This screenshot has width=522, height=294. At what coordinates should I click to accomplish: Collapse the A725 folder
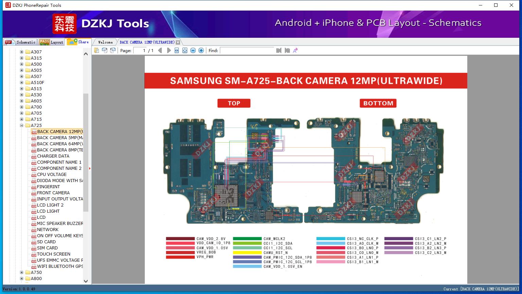pyautogui.click(x=22, y=126)
